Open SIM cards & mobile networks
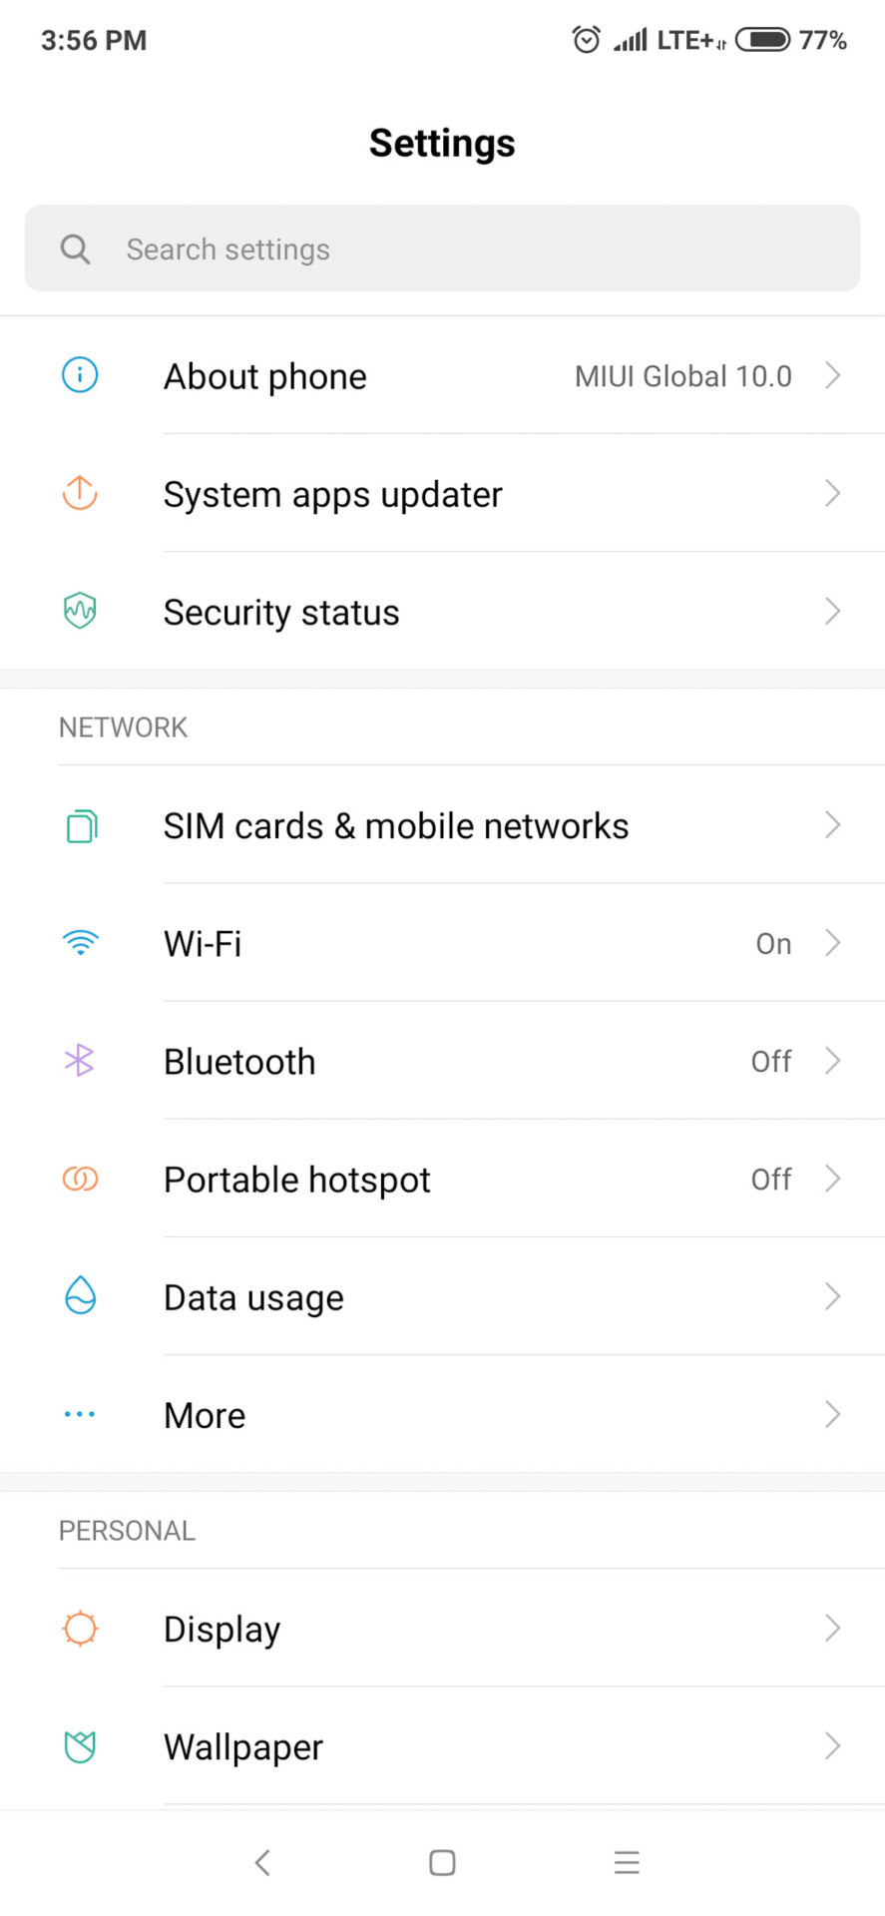The width and height of the screenshot is (885, 1916). click(396, 826)
